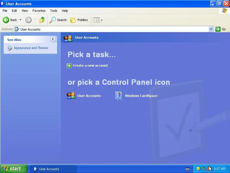
Task: Collapse the See Also panel
Action: (53, 39)
